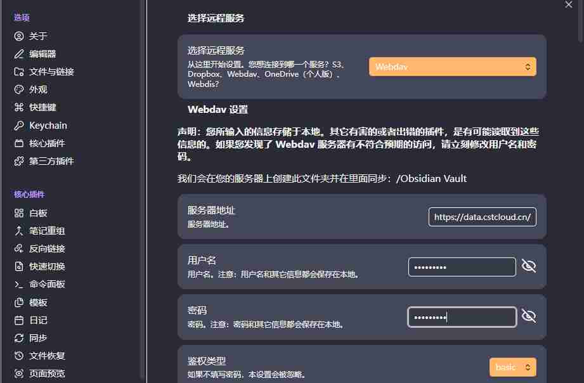584x383 pixels.
Task: Show the password using the eye toggle
Action: (529, 317)
